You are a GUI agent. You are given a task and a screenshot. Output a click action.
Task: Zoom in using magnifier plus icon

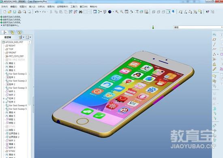pyautogui.click(x=117, y=12)
